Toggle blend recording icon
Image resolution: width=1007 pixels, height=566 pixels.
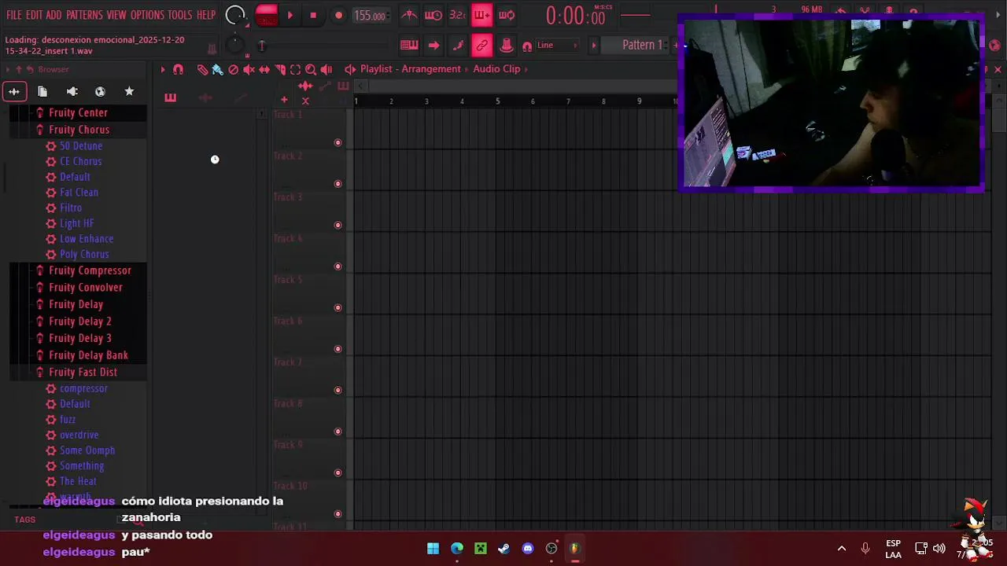pos(507,15)
